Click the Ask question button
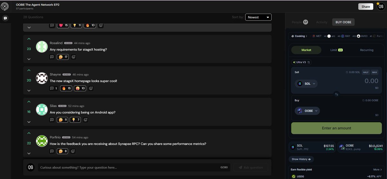 251,167
